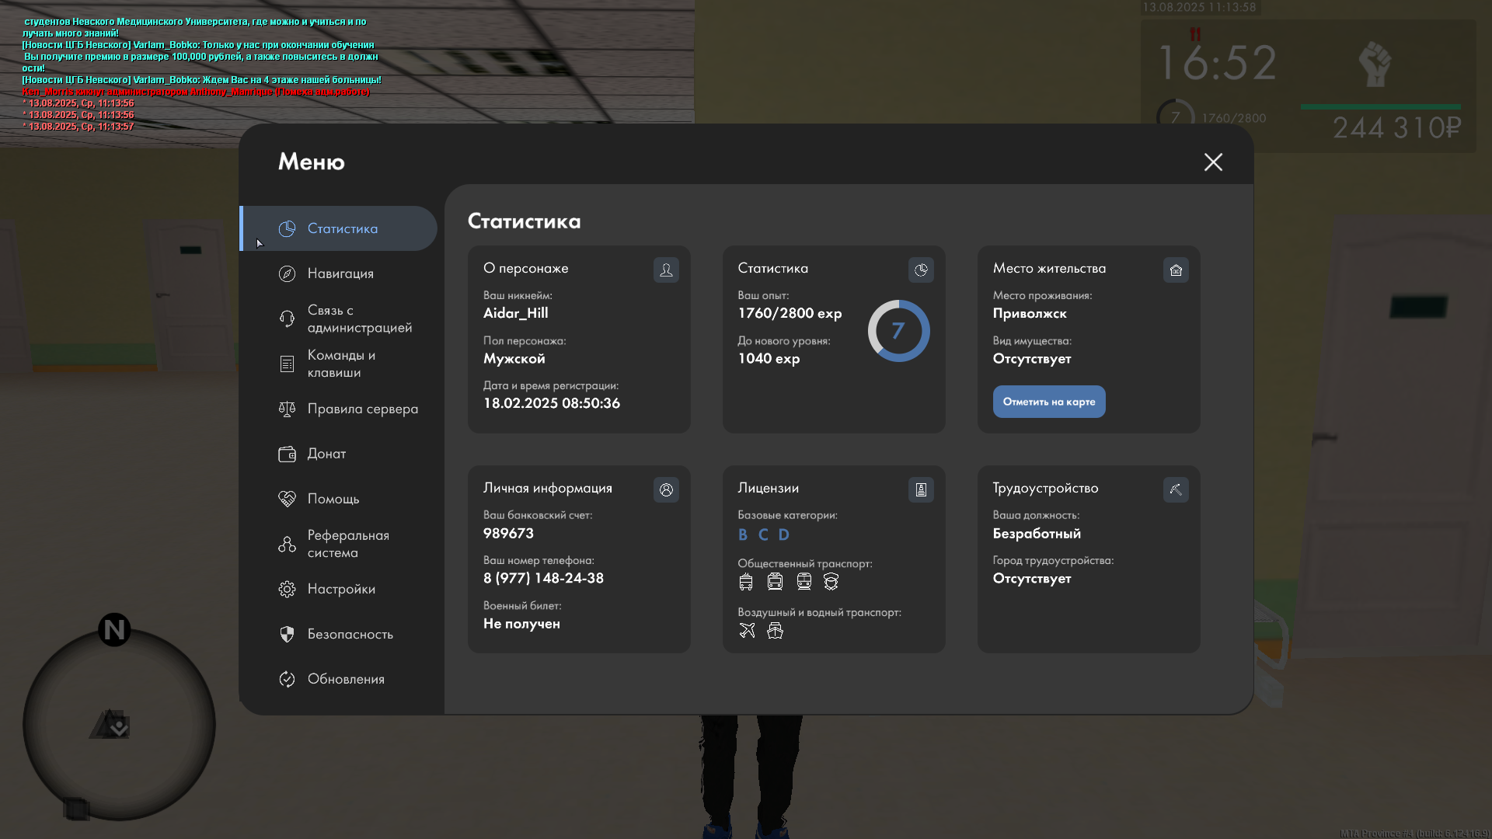Click the user icon in Личная информация card
This screenshot has width=1492, height=839.
pyautogui.click(x=666, y=489)
